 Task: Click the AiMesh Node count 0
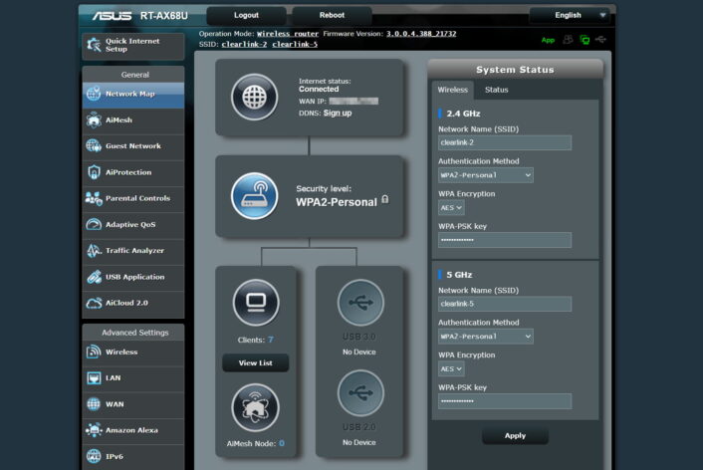click(x=282, y=443)
